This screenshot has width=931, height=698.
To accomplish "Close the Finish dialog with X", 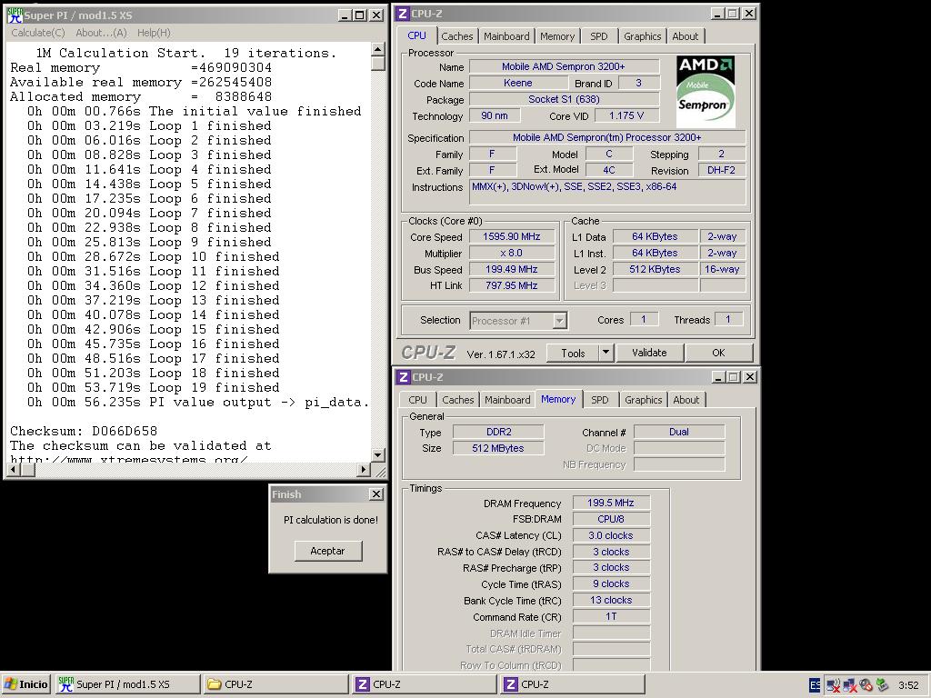I will 376,494.
